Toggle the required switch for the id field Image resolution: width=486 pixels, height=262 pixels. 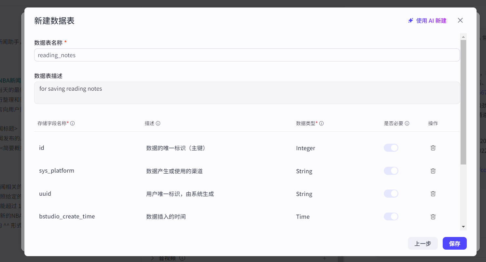click(x=391, y=148)
